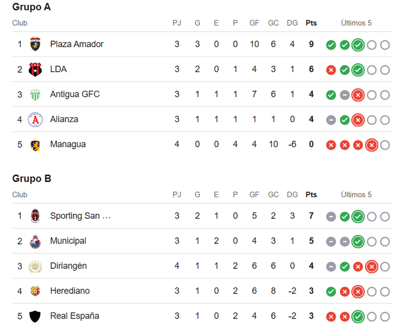This screenshot has height=334, width=415.
Task: Click the Antigua GFC green crest
Action: click(35, 94)
